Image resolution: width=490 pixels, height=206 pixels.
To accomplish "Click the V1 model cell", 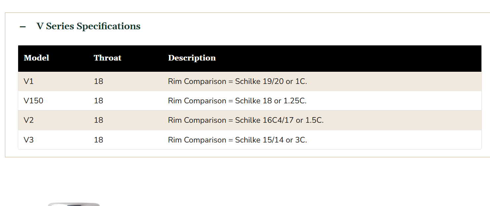I will pos(29,81).
